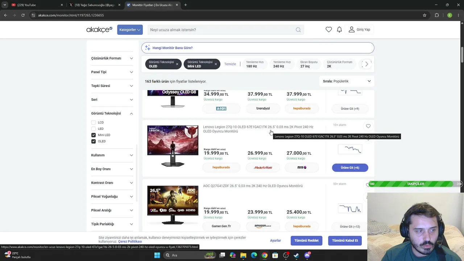Expand the En Boy Oranı filter
This screenshot has width=464, height=261.
[x=112, y=169]
